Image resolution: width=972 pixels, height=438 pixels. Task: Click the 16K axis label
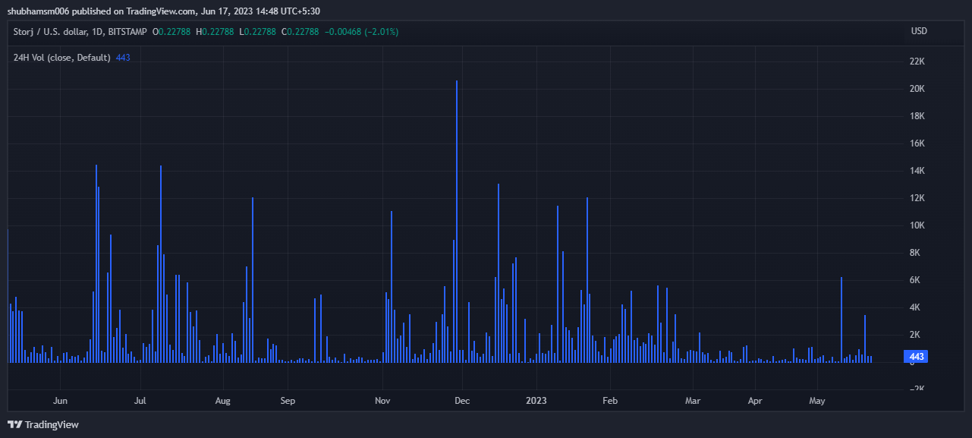click(917, 143)
